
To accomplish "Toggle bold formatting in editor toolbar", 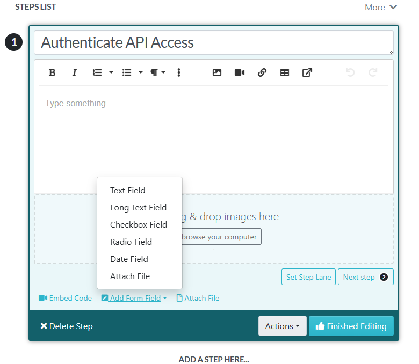I will coord(52,72).
